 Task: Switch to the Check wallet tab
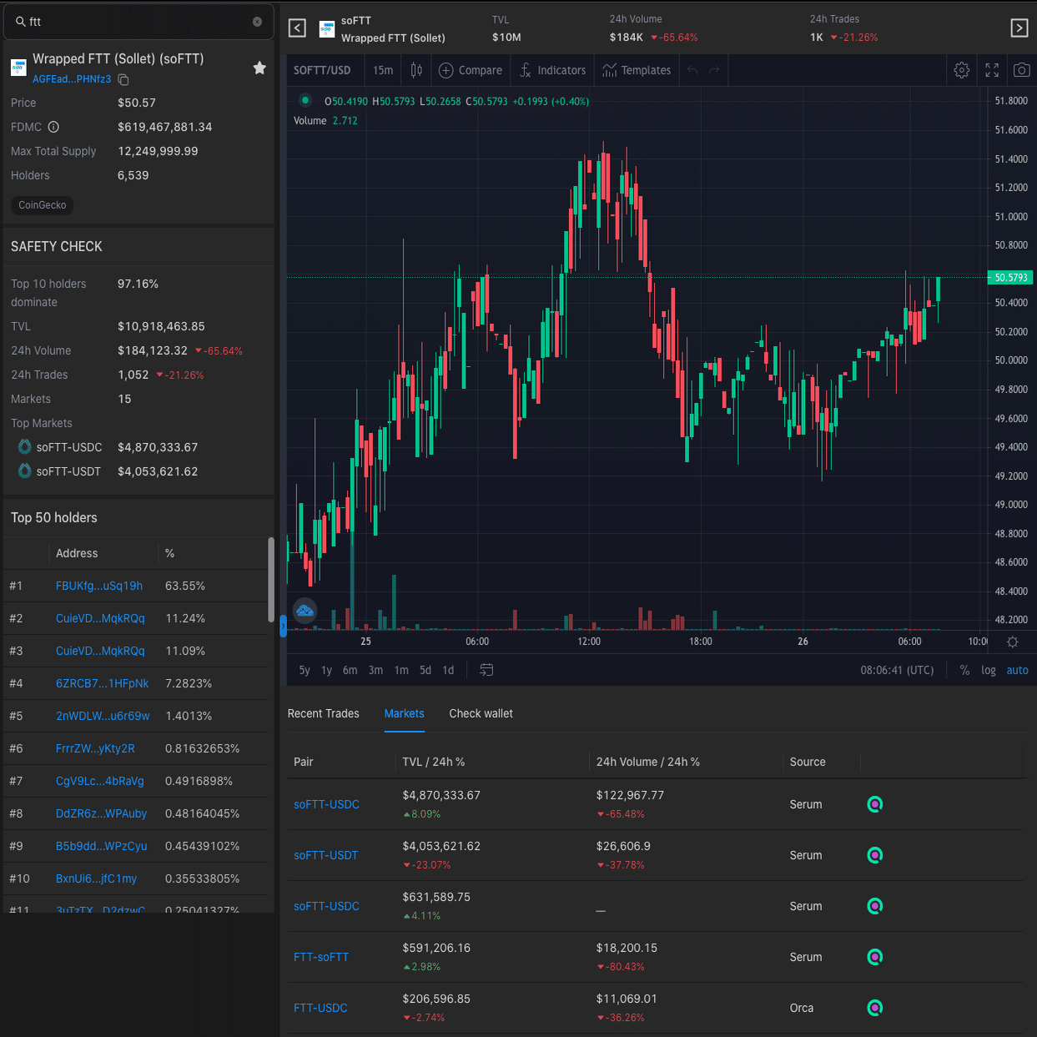tap(481, 714)
